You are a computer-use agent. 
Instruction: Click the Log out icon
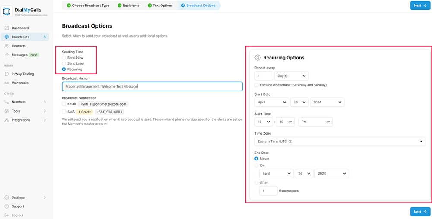[6, 215]
